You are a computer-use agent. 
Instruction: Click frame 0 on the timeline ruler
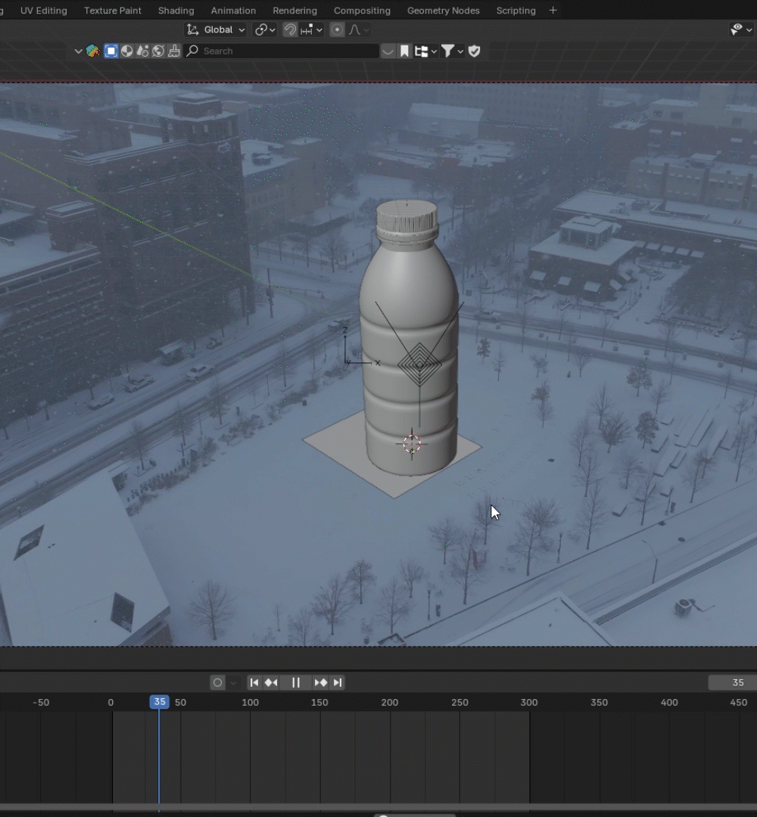(111, 702)
